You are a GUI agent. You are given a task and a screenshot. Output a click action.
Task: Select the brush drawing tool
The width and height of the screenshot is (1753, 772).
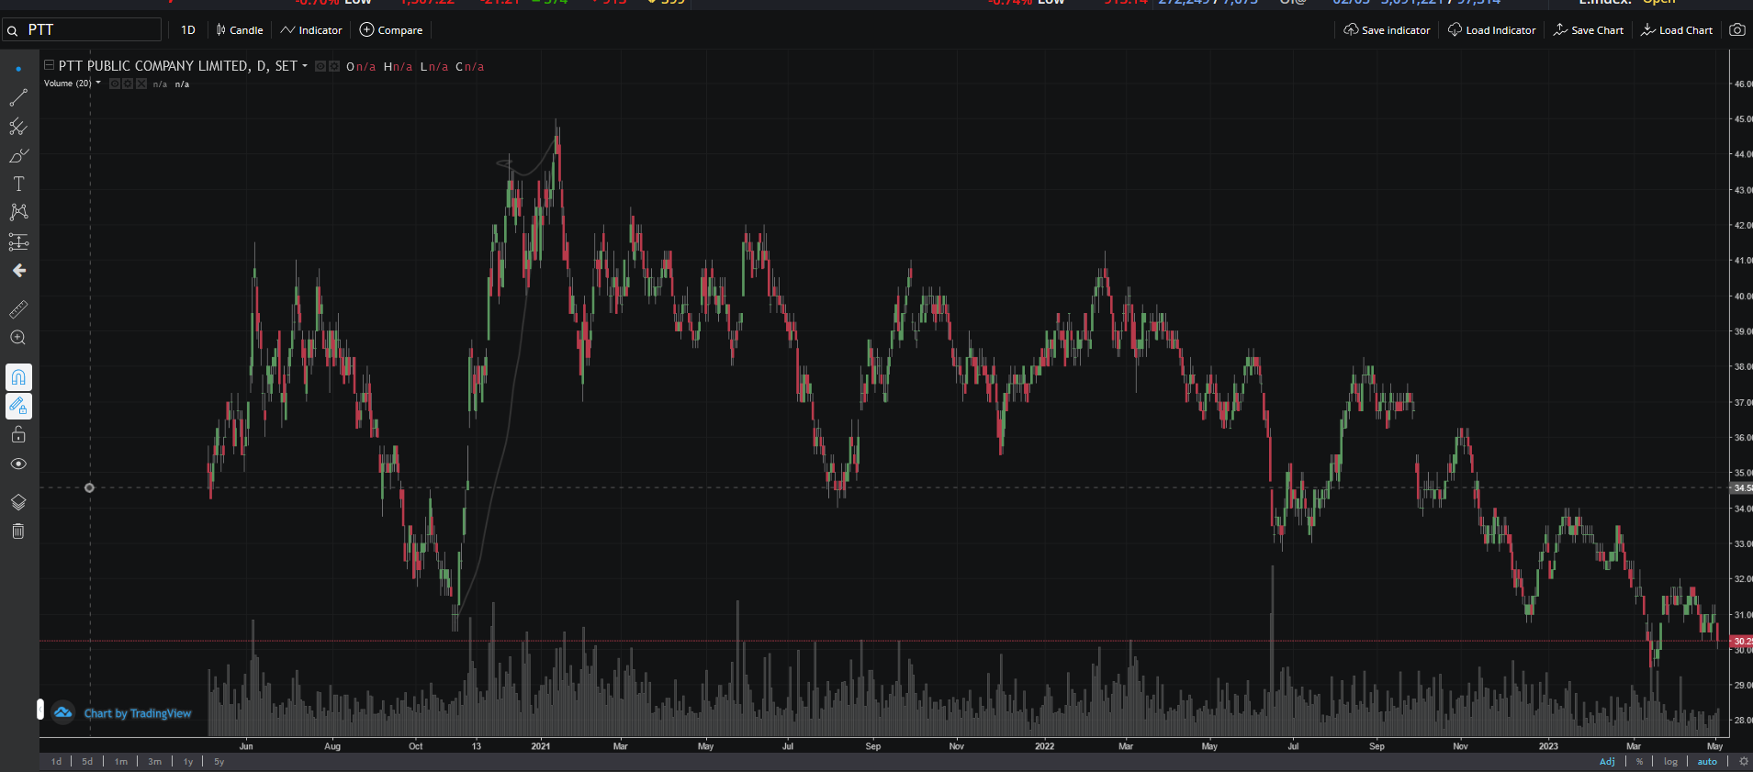(18, 155)
